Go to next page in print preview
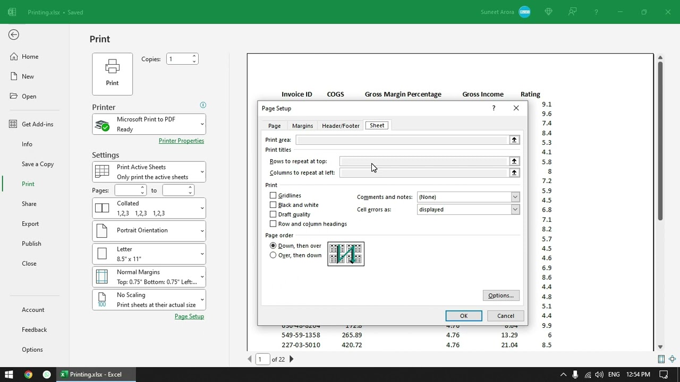Viewport: 680px width, 382px height. click(x=291, y=359)
